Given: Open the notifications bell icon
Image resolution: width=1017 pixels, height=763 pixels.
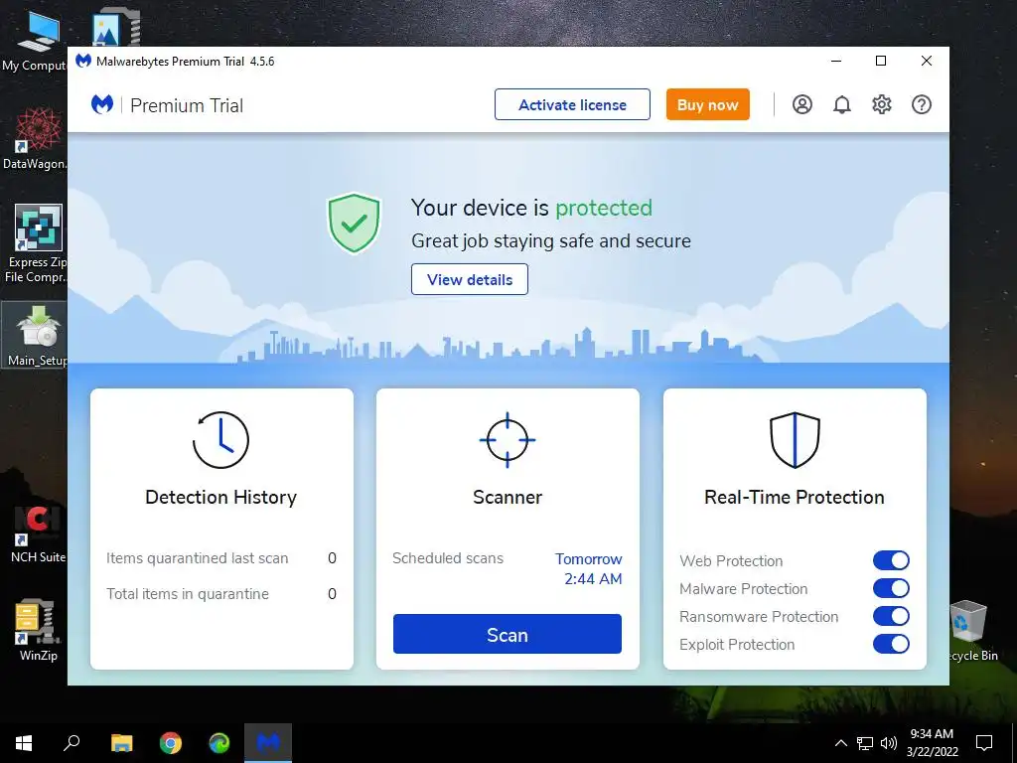Looking at the screenshot, I should (842, 104).
